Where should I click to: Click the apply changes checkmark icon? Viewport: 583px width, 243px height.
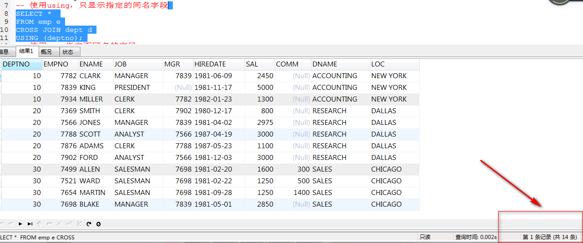click(69, 224)
